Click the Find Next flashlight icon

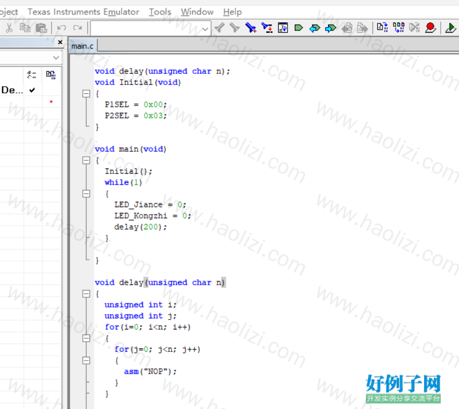[234, 28]
